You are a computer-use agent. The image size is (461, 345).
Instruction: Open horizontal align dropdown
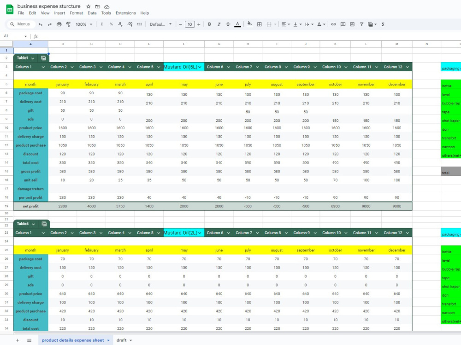tap(285, 24)
